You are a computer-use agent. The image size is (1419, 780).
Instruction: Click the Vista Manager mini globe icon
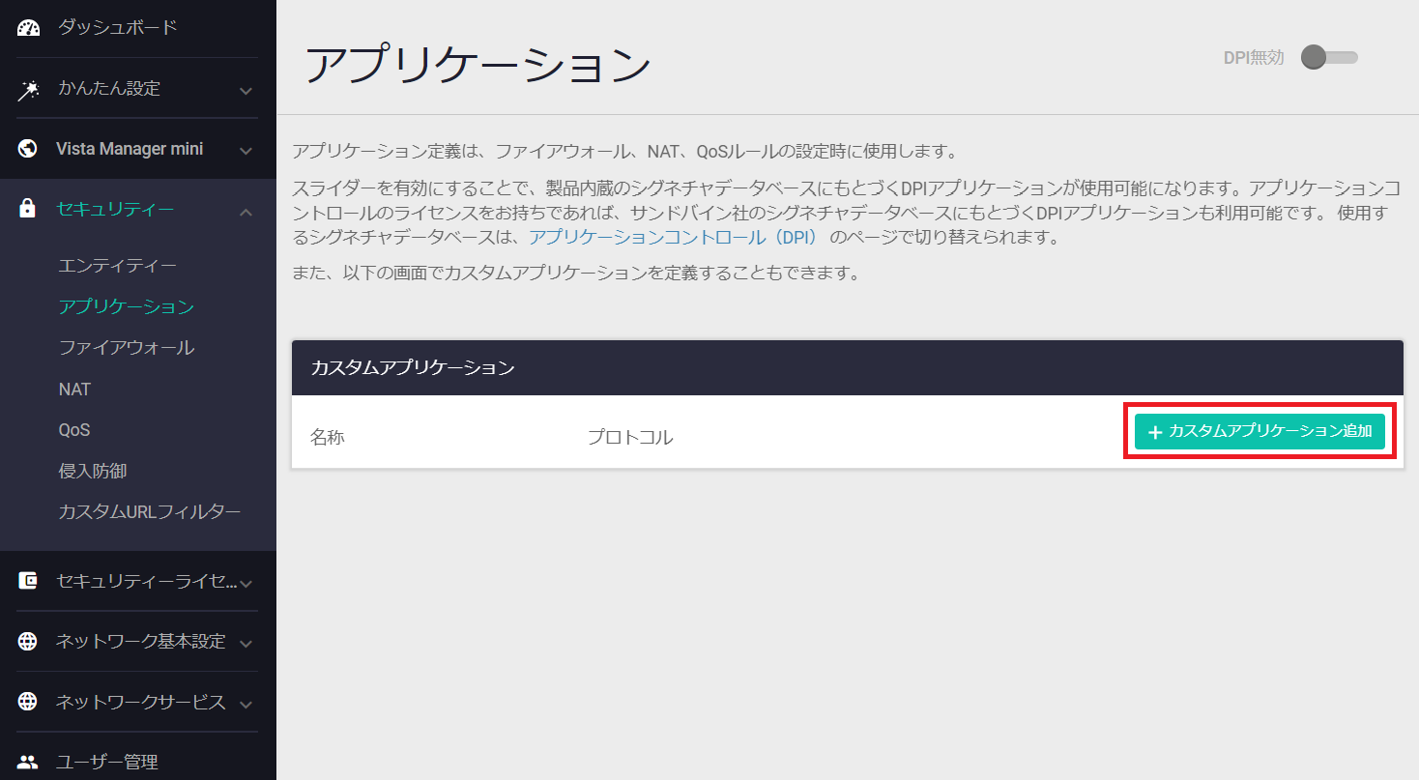pyautogui.click(x=28, y=149)
